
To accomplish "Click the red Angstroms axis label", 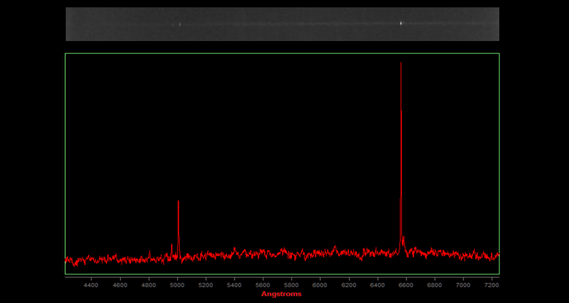I will pos(281,294).
